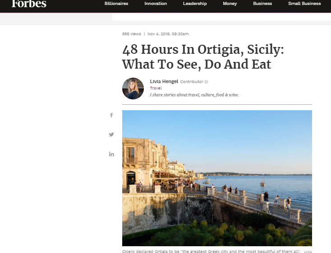The width and height of the screenshot is (331, 253).
Task: Click Livia Hengel's profile picture
Action: [133, 88]
